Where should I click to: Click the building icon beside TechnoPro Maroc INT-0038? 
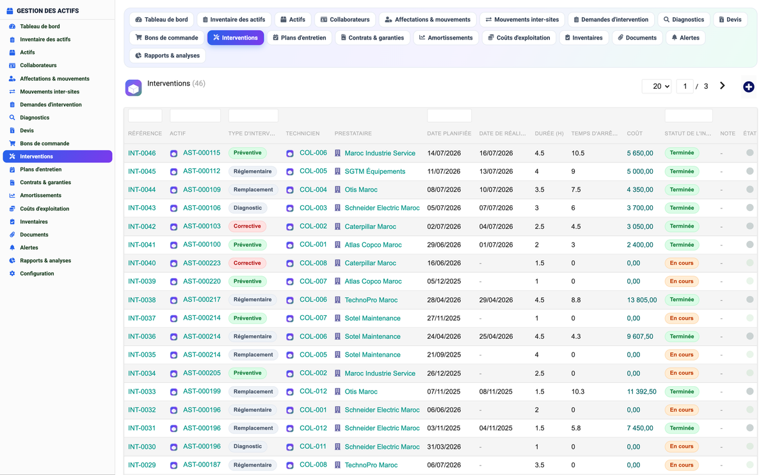[x=337, y=300]
